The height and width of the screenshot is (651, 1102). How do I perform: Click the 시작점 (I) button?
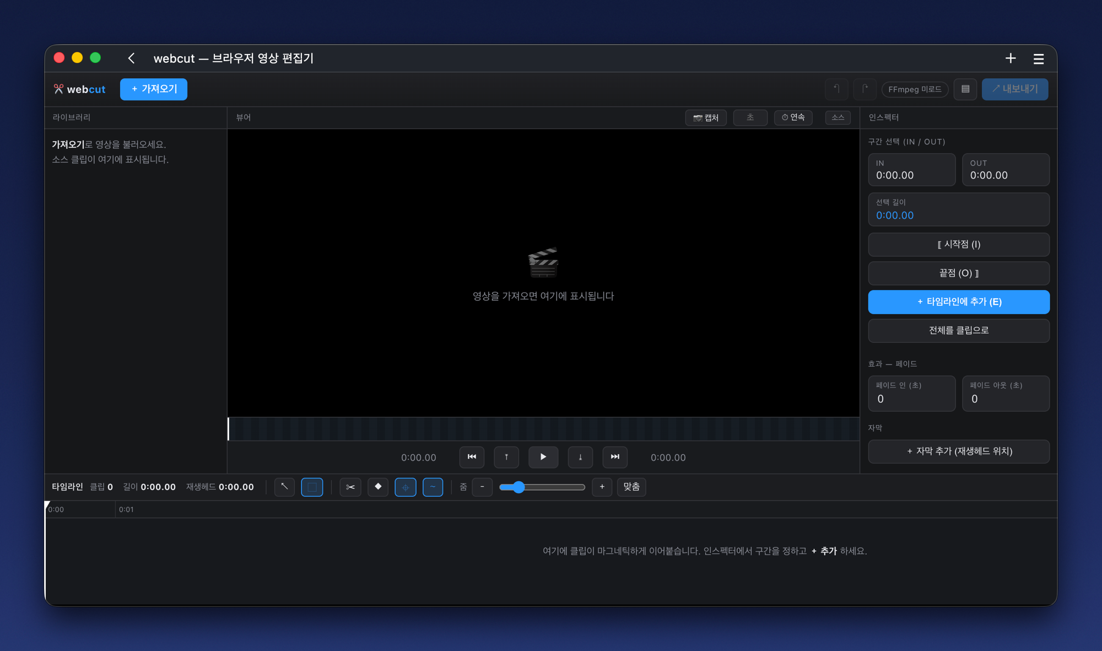(959, 245)
